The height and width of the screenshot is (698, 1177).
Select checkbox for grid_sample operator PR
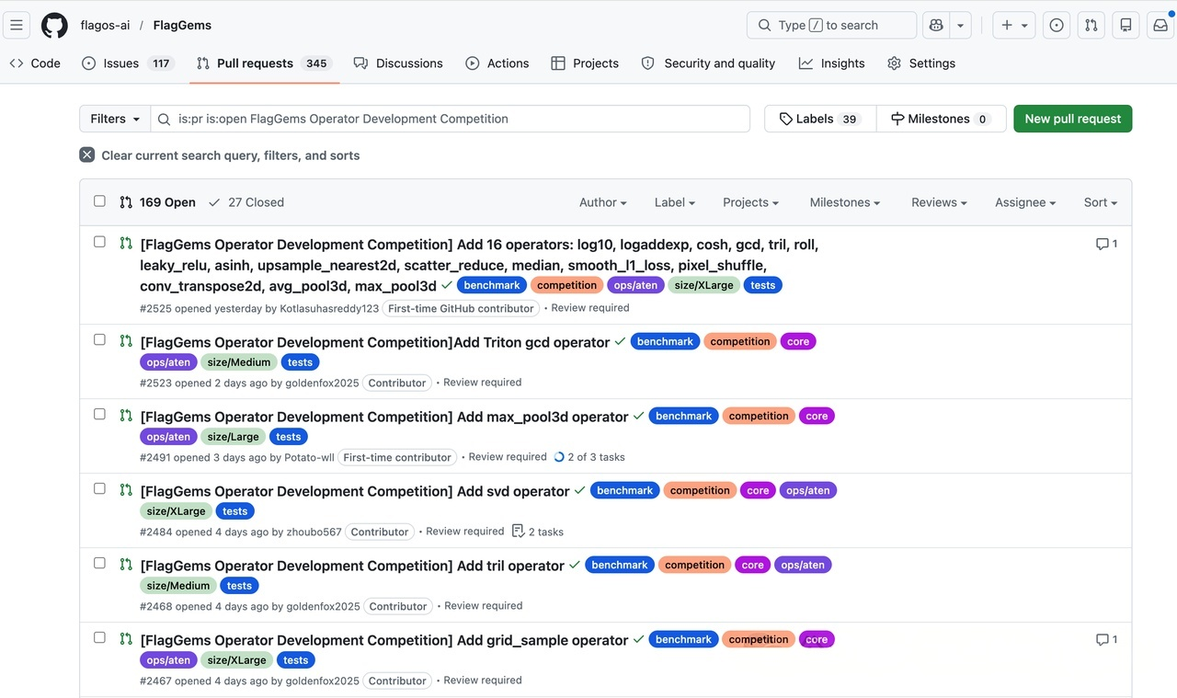pyautogui.click(x=99, y=637)
